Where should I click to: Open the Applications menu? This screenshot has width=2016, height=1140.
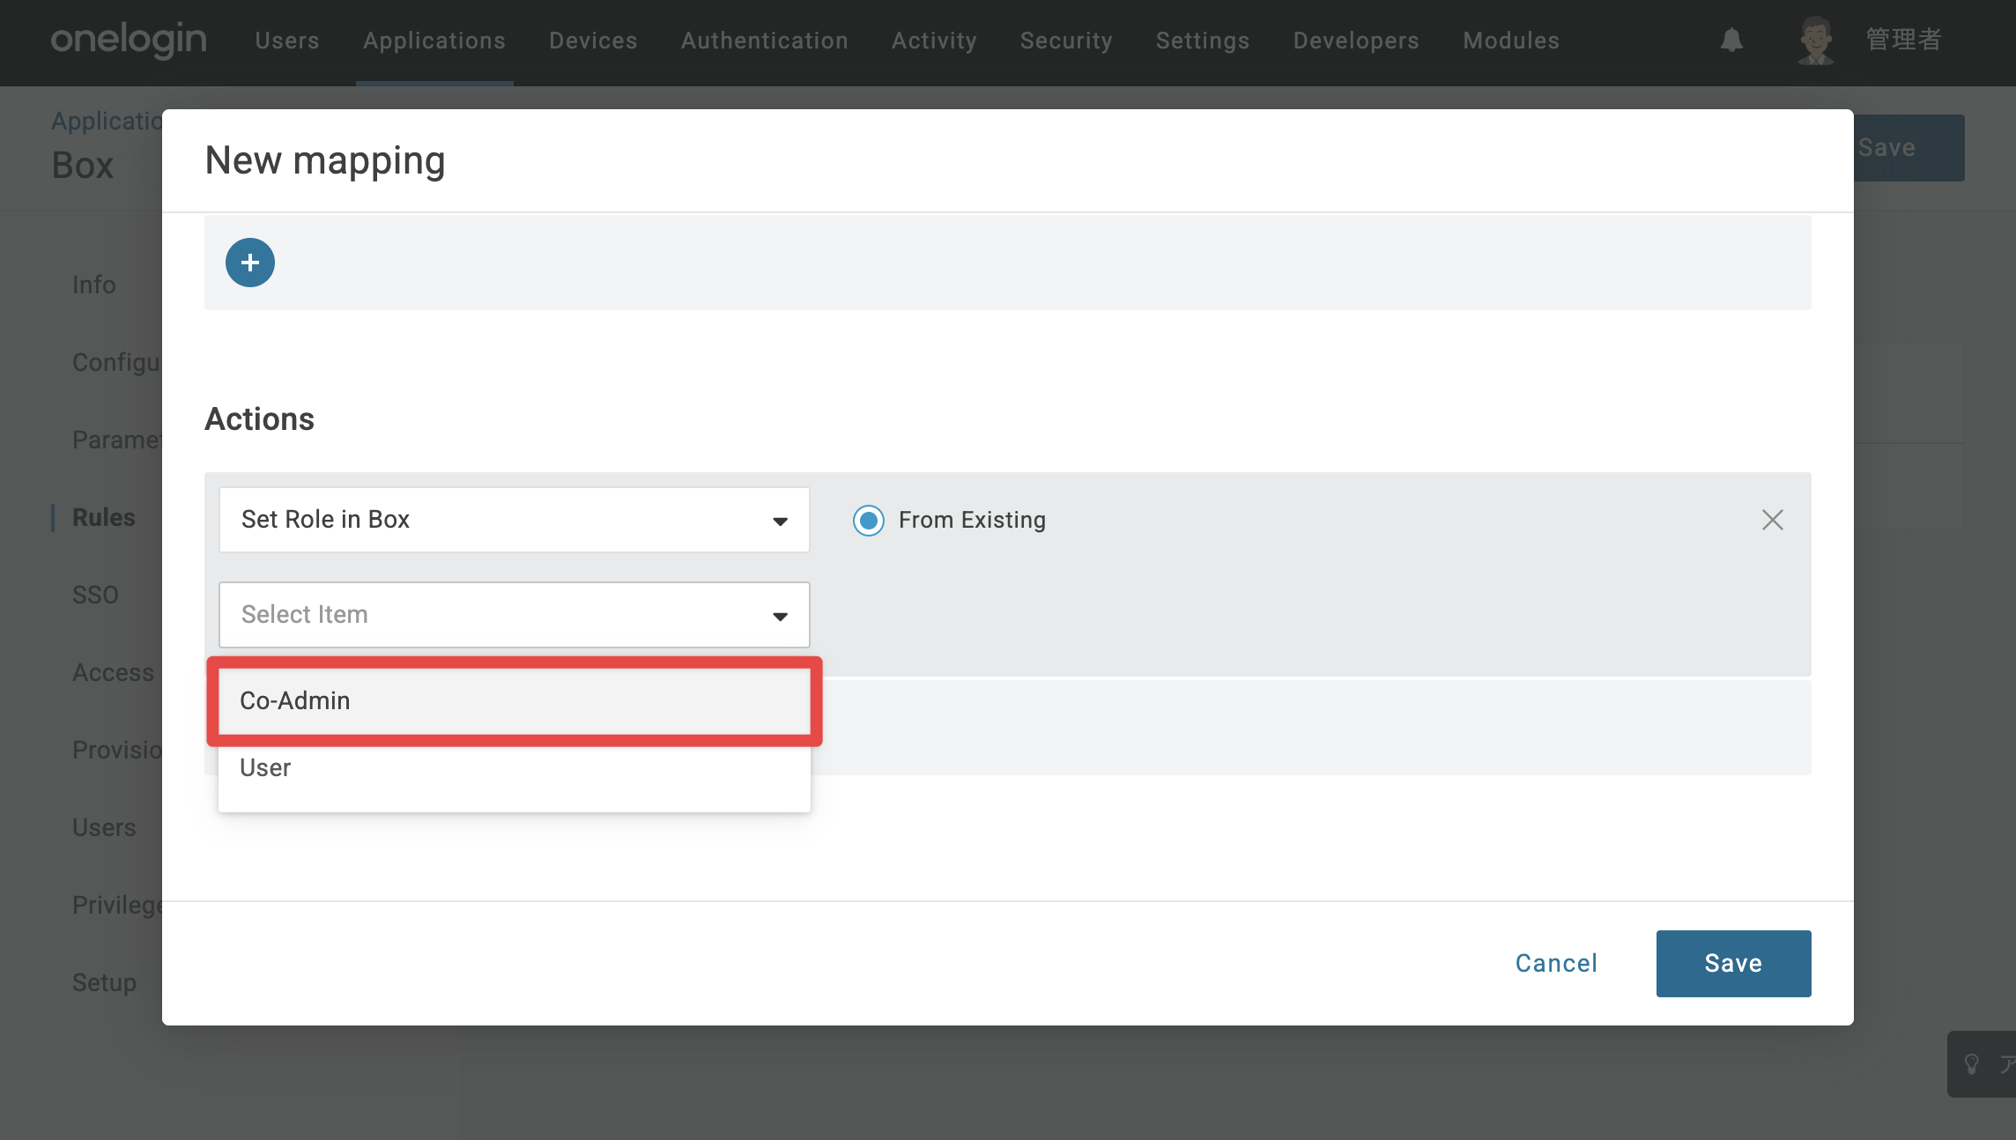click(x=434, y=41)
